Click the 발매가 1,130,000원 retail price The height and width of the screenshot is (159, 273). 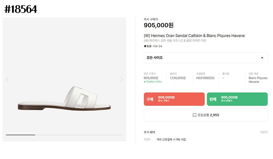178,78
